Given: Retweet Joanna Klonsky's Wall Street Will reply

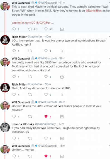Looking at the screenshot, I should [30, 138].
